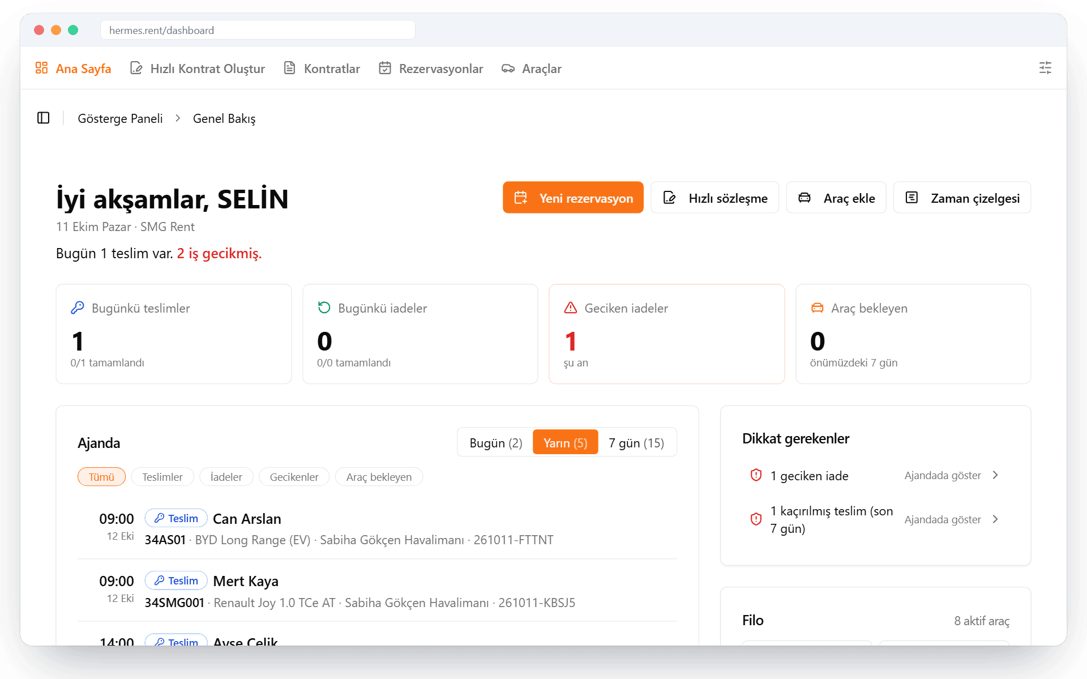Toggle the sidebar panel icon

[44, 118]
